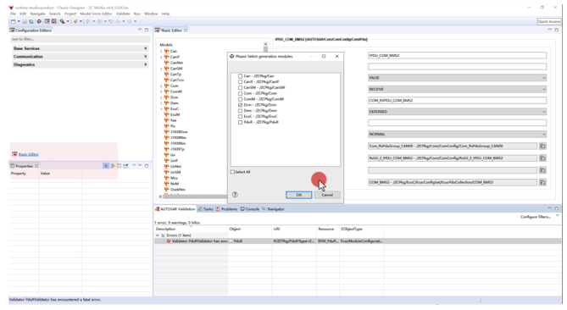
Task: Switch to the Console tab
Action: [250, 209]
